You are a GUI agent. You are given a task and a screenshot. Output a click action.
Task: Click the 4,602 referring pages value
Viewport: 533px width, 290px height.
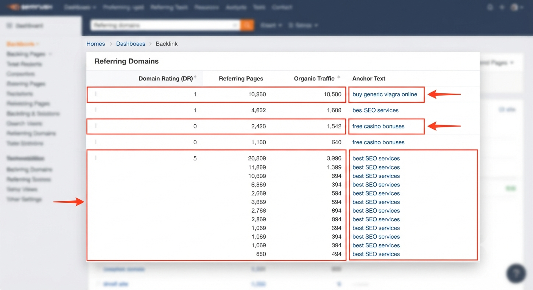[259, 110]
